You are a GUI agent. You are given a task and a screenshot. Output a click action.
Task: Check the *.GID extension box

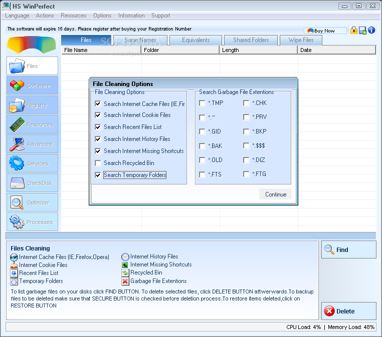click(x=202, y=131)
